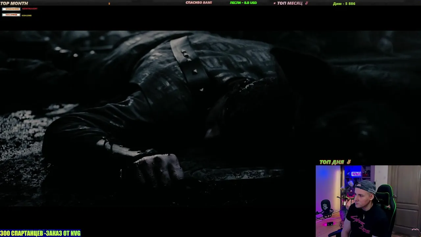The image size is (421, 237).
Task: Click ticker 300 СПАРТАНЦЕВ -ЗАКАЗ ОТ NVG
Action: pyautogui.click(x=40, y=233)
